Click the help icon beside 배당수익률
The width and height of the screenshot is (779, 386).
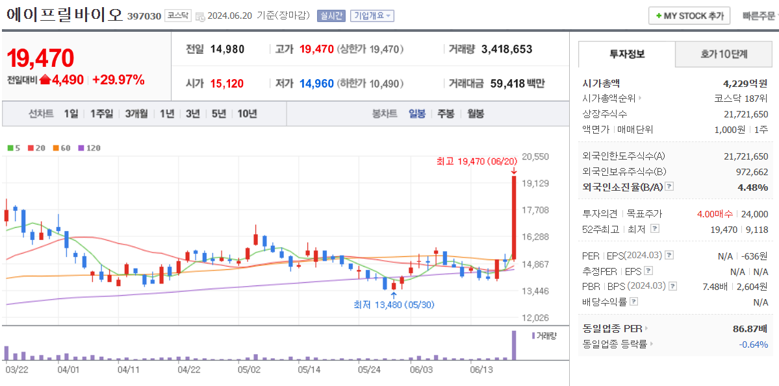pyautogui.click(x=634, y=301)
